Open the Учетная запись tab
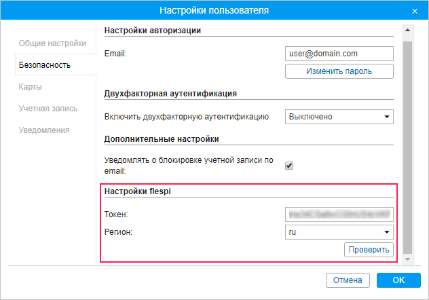Image resolution: width=429 pixels, height=300 pixels. (48, 108)
